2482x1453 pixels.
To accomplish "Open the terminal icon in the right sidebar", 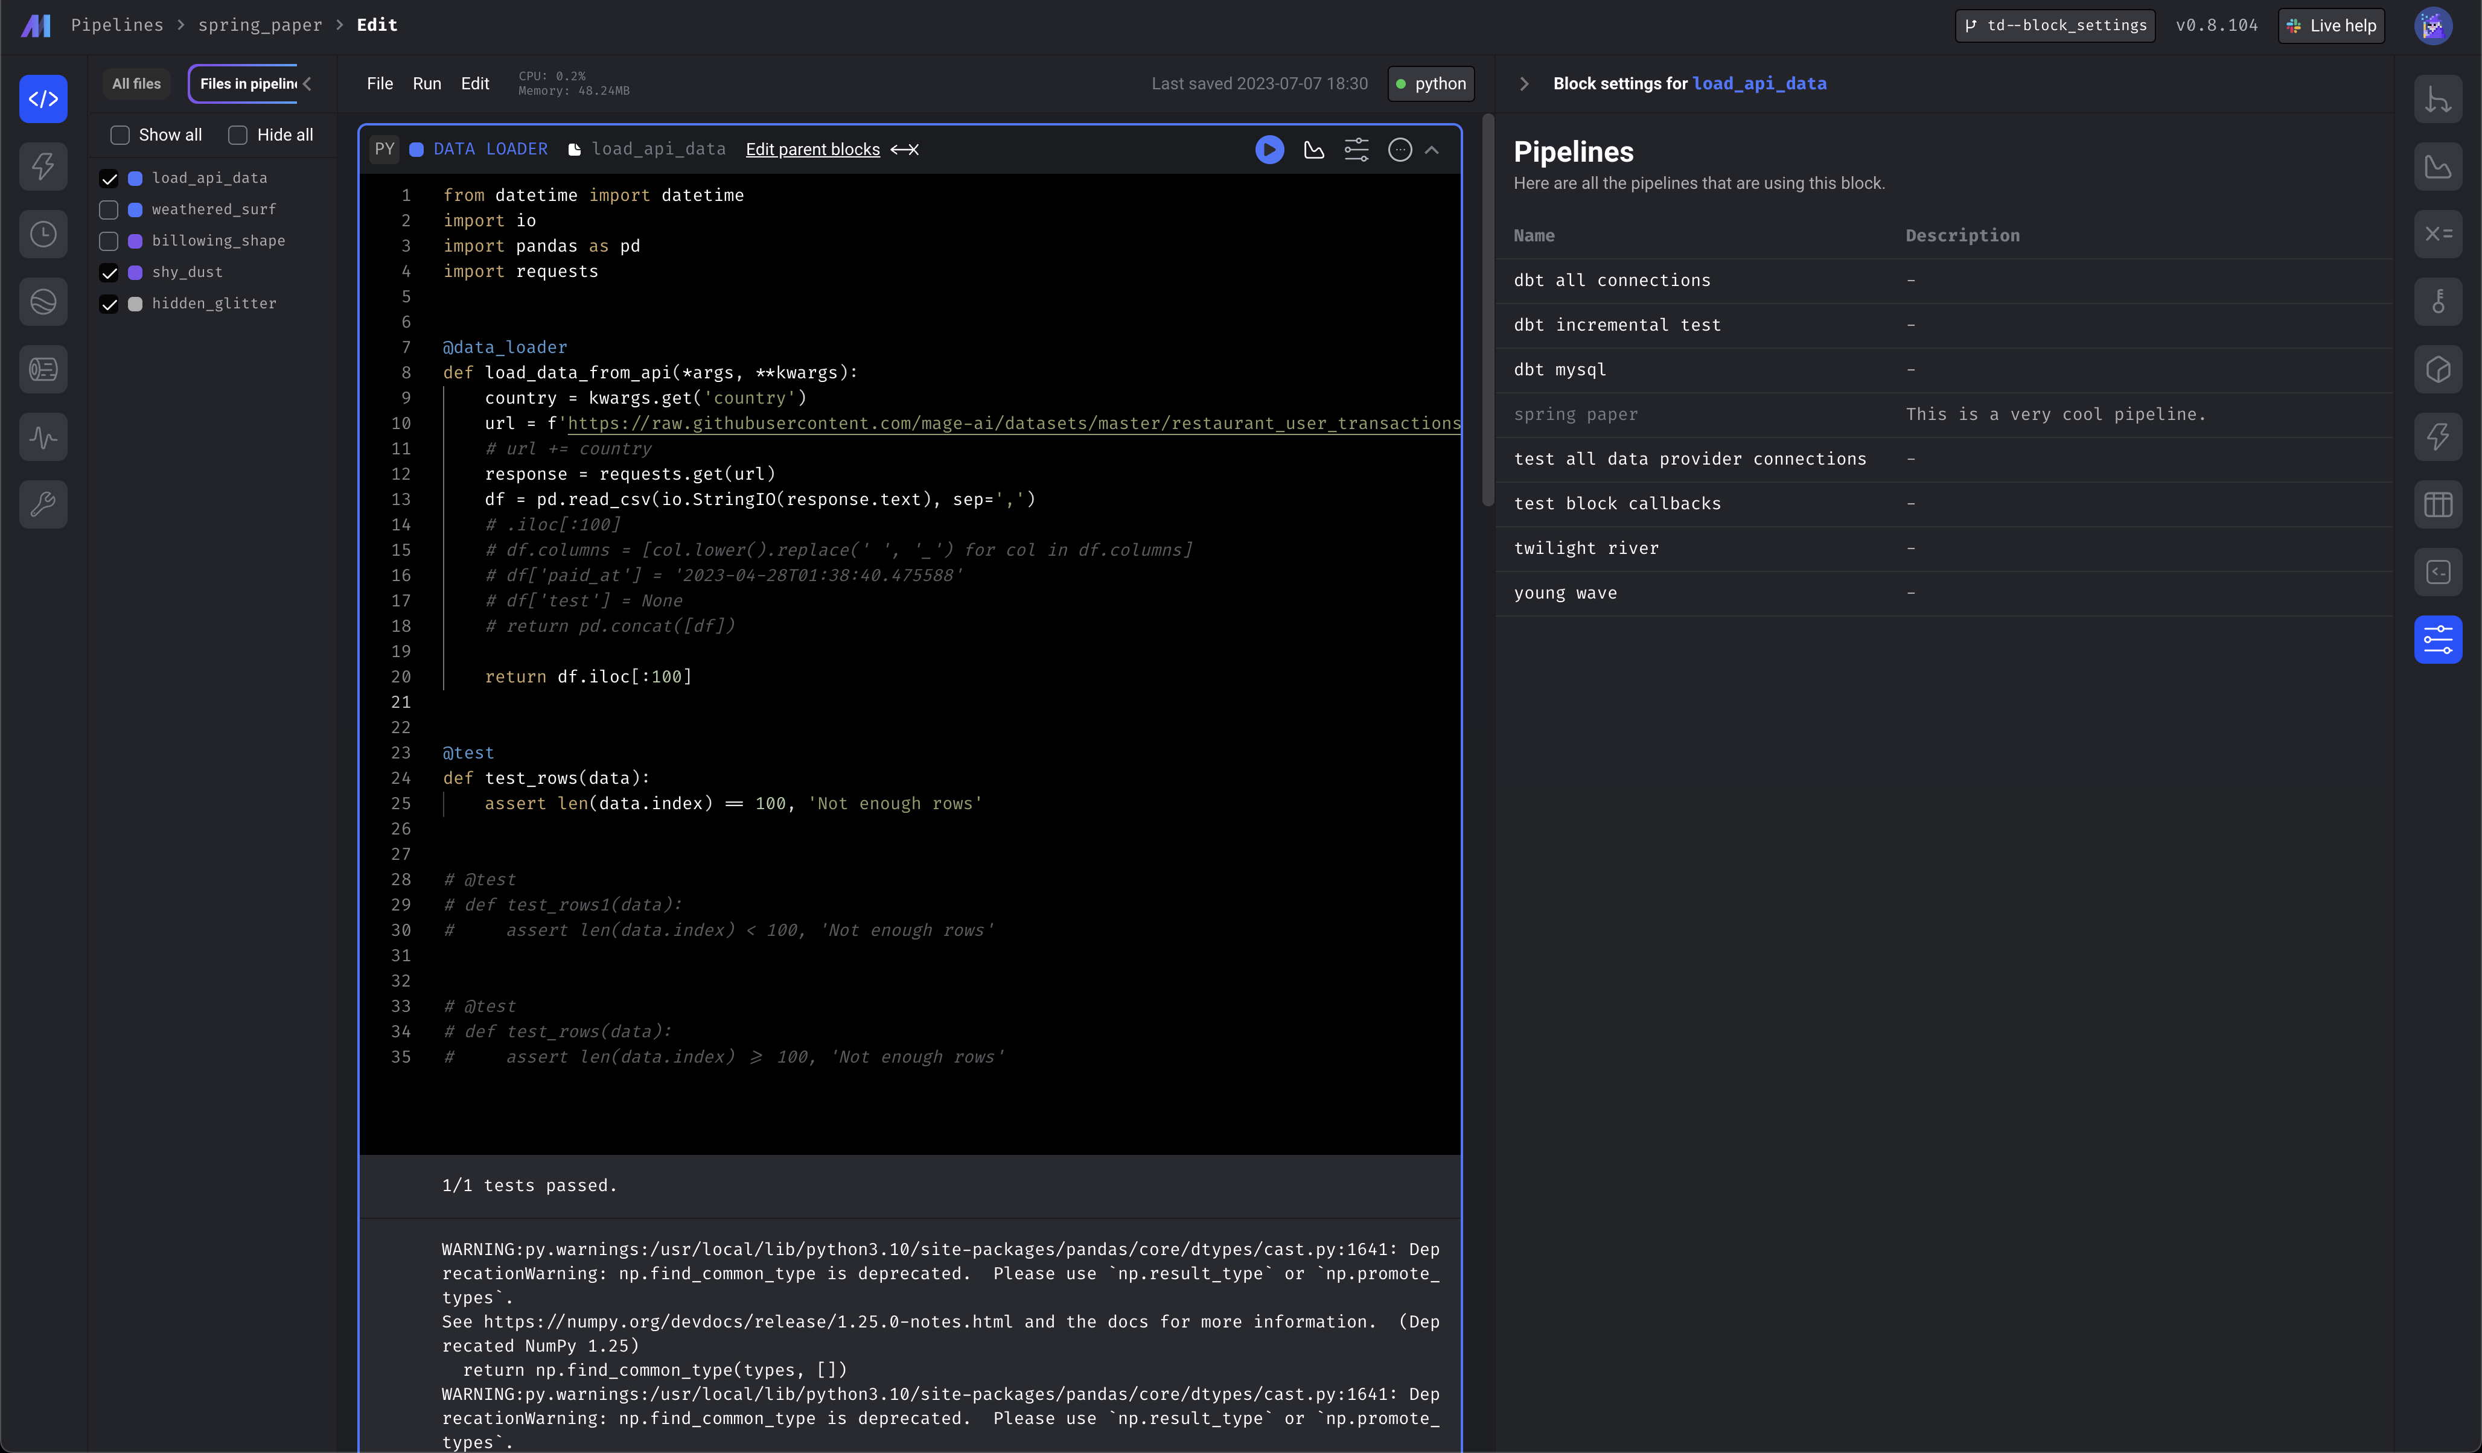I will pyautogui.click(x=2438, y=572).
